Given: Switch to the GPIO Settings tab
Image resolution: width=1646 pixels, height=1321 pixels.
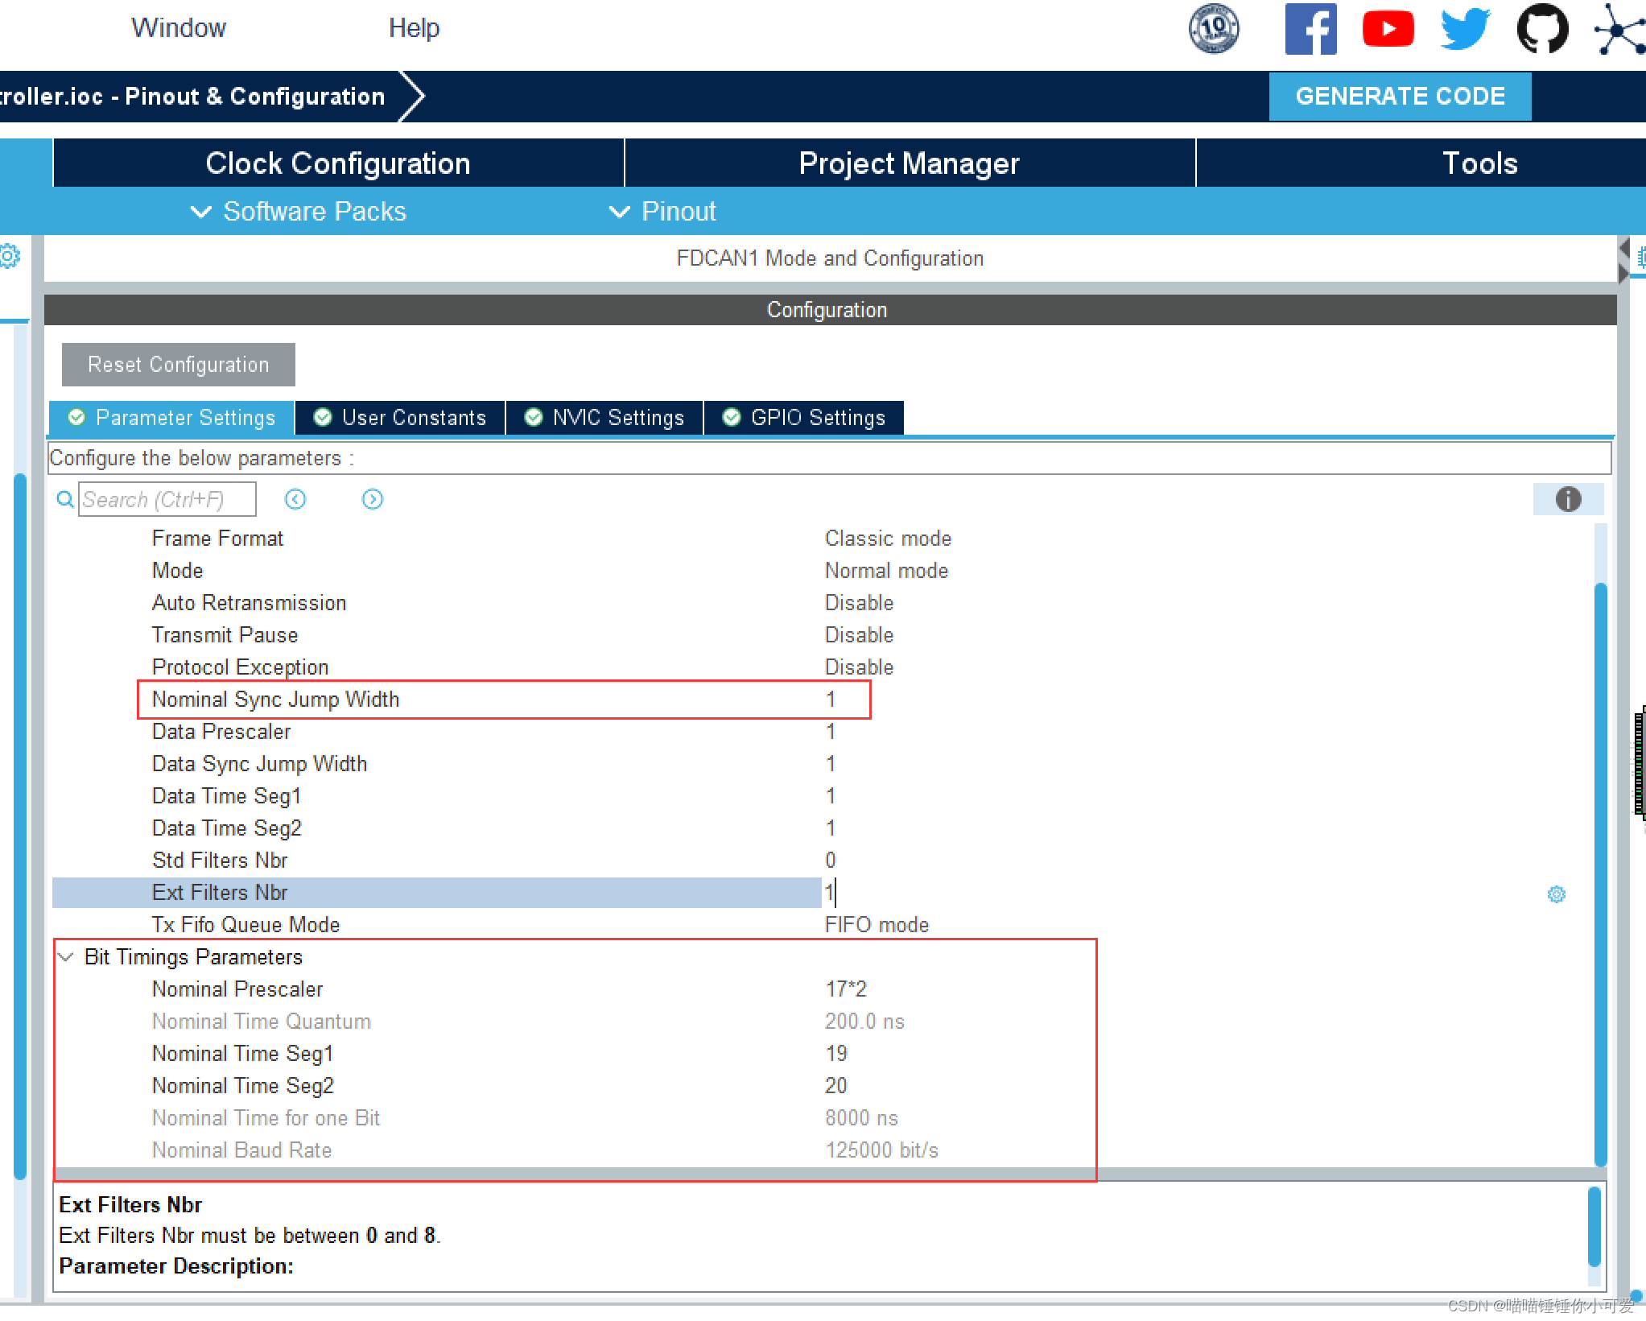Looking at the screenshot, I should pyautogui.click(x=803, y=418).
